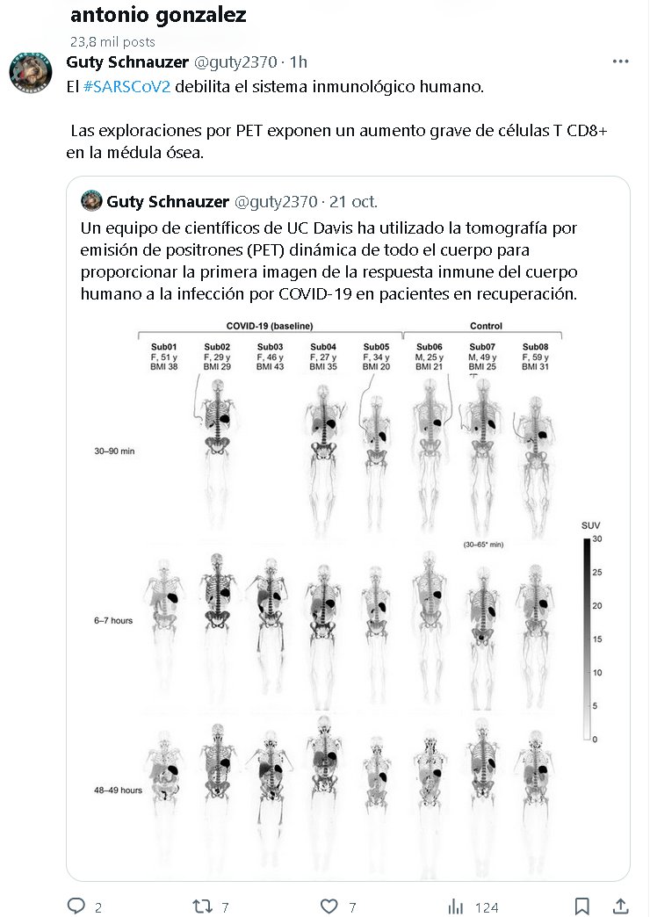The image size is (650, 917).
Task: Click the small avatar in the quoted post
Action: (91, 201)
